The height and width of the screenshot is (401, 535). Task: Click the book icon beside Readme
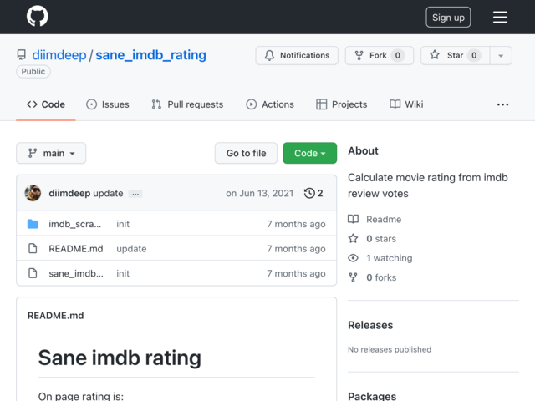click(353, 219)
